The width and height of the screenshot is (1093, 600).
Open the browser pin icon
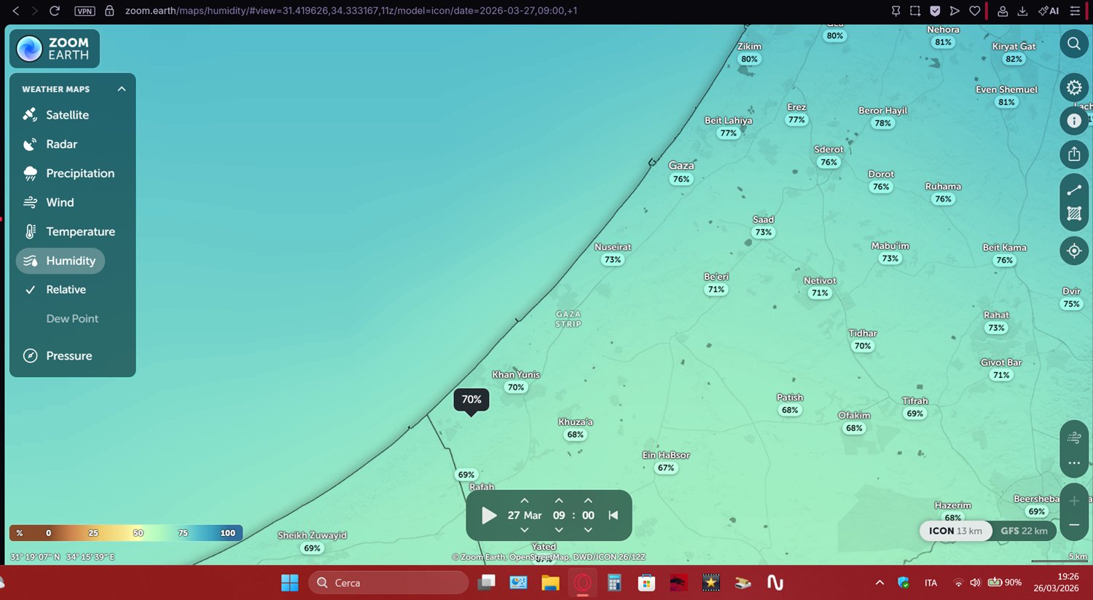point(896,11)
